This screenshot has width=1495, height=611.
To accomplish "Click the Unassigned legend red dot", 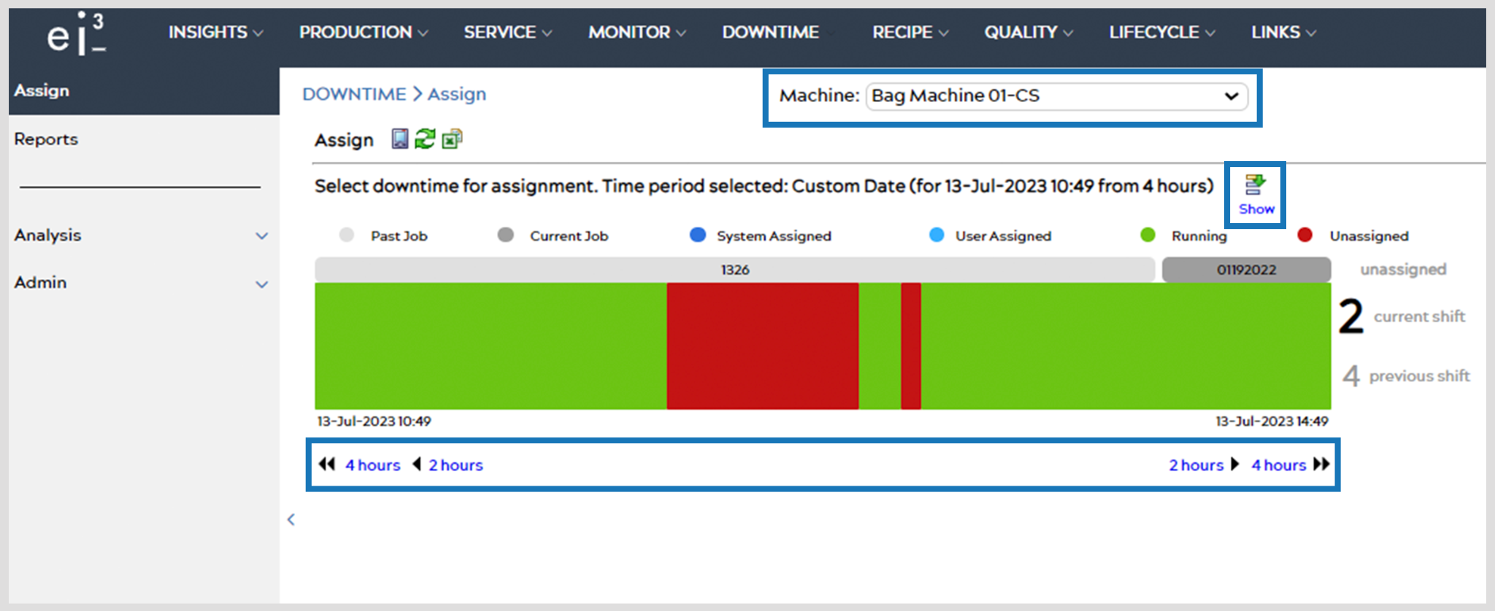I will (x=1305, y=235).
